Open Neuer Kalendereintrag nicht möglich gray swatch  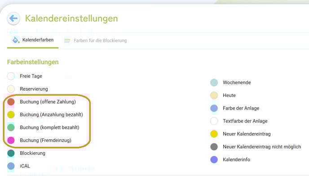pos(214,147)
